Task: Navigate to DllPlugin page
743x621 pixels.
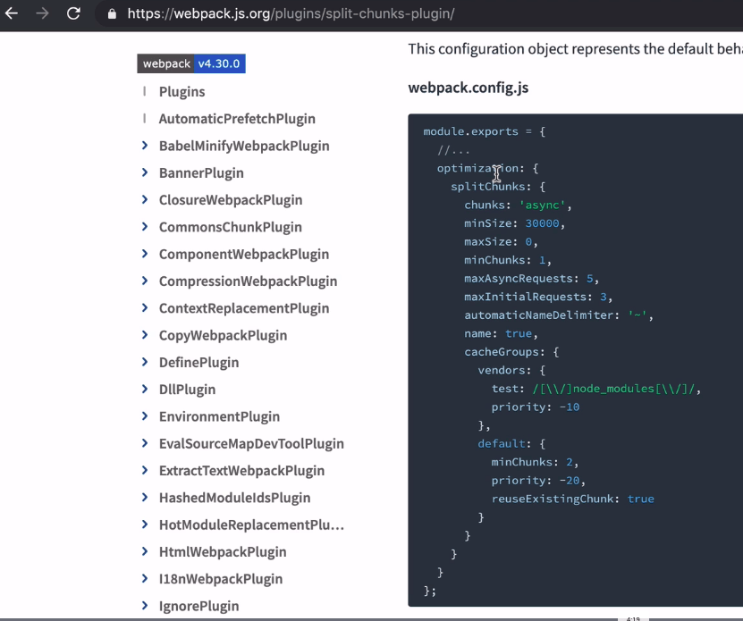Action: pos(187,390)
